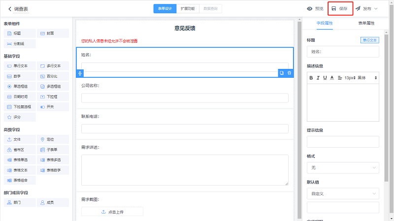Image resolution: width=394 pixels, height=221 pixels.
Task: Toggle italic in description editor
Action: click(318, 78)
